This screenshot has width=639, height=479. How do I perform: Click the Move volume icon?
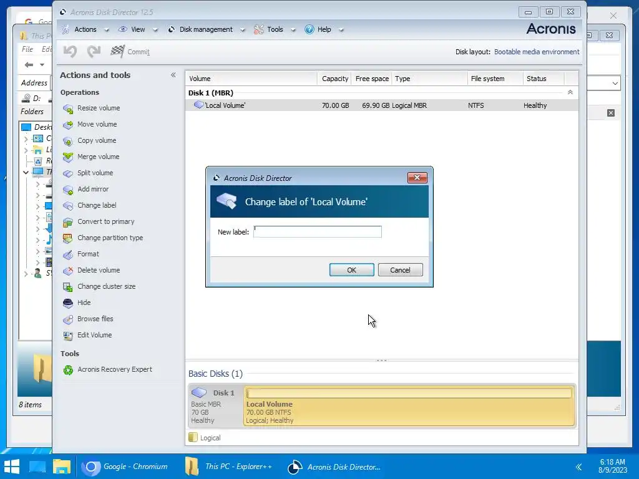click(68, 125)
